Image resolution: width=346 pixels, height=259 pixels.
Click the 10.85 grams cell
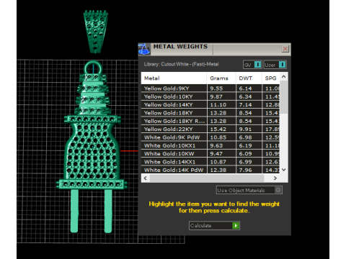coord(221,137)
